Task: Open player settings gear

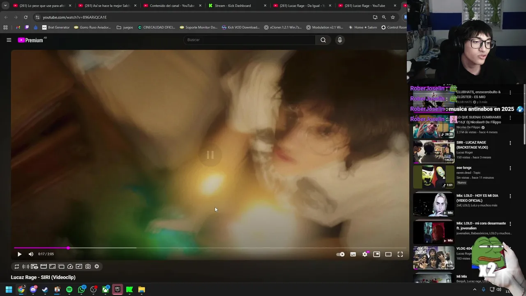Action: (365, 254)
